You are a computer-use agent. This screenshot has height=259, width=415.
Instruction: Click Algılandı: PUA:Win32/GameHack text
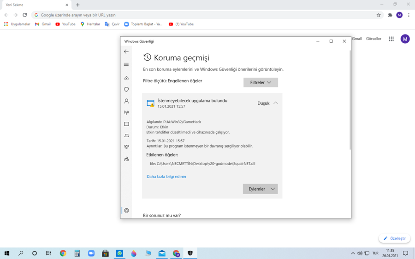(x=174, y=122)
